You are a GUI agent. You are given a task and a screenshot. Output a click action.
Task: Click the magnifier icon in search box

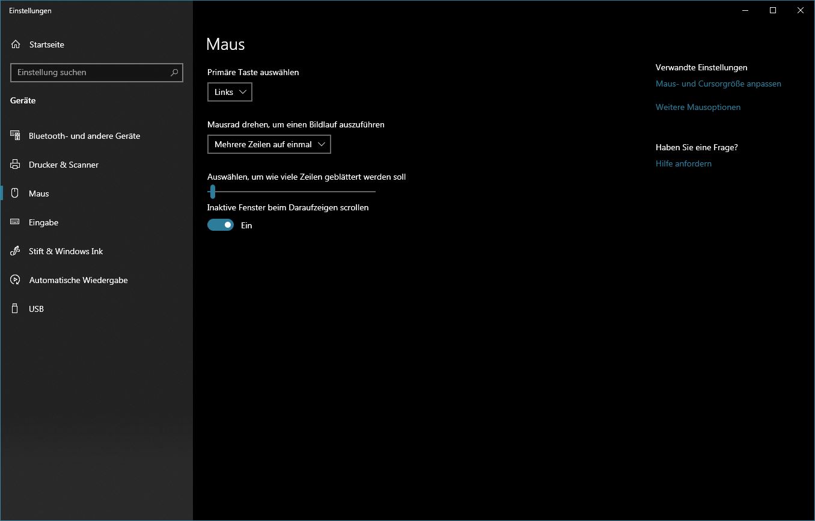coord(174,73)
